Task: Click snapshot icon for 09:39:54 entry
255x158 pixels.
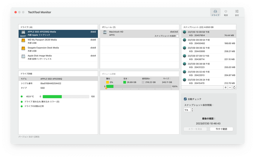Action: 185,40
